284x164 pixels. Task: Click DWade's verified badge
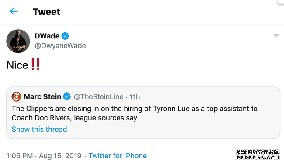coord(65,36)
